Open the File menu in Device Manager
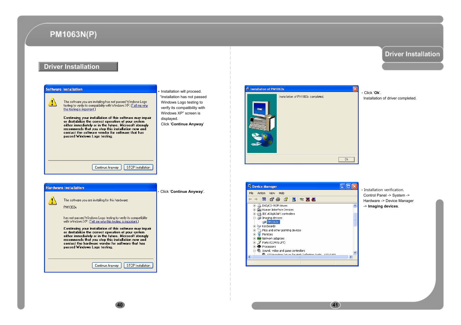 (x=251, y=193)
